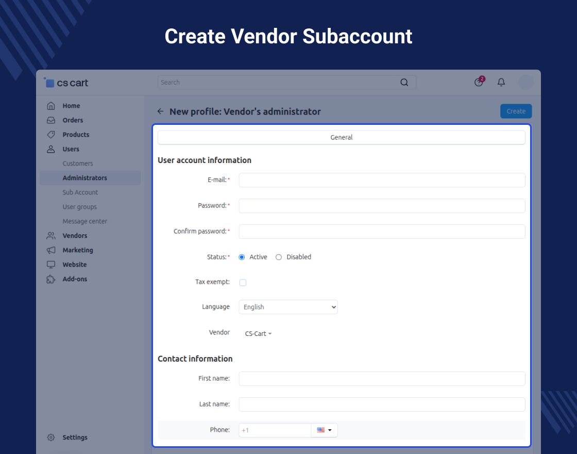Open Orders in the sidebar
The image size is (577, 454).
pos(73,120)
